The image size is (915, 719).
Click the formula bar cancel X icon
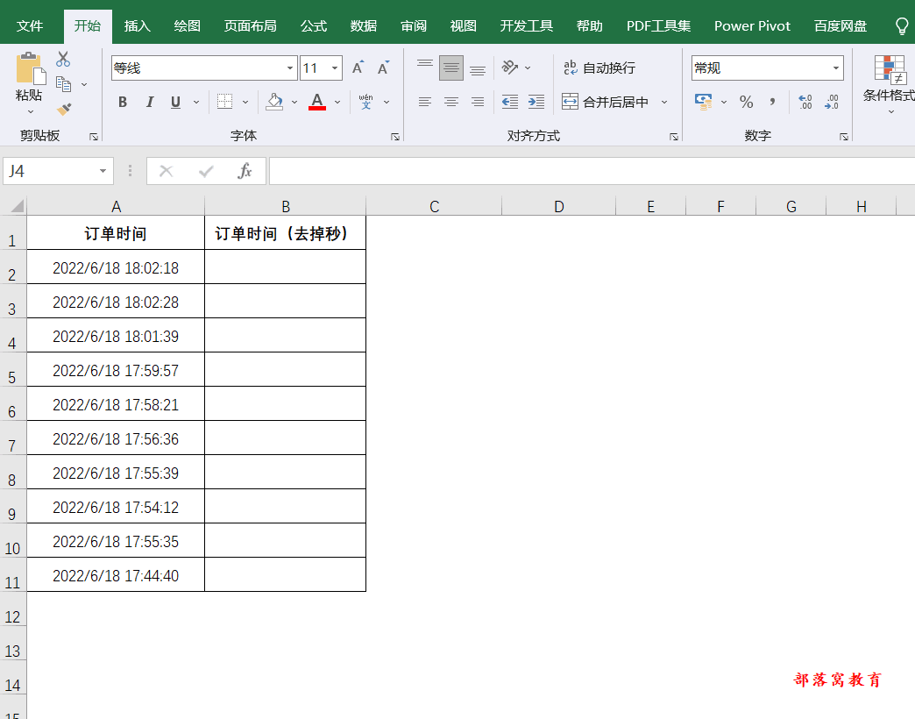click(x=167, y=171)
